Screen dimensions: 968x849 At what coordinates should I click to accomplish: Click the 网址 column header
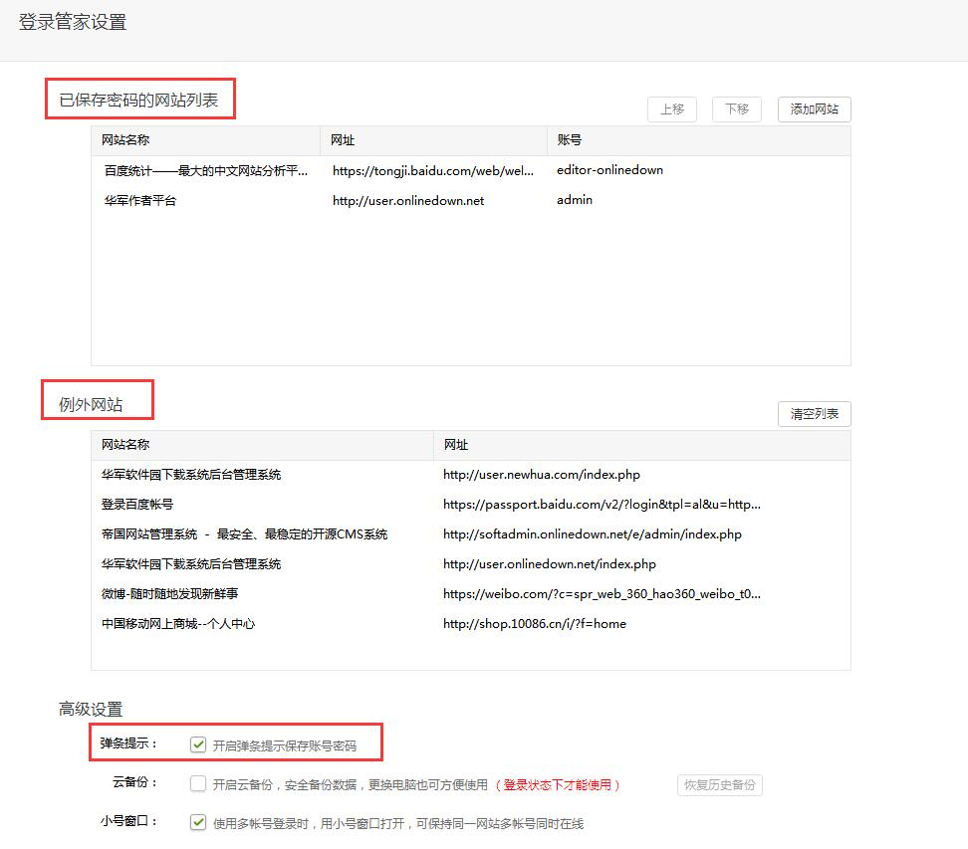tap(344, 140)
